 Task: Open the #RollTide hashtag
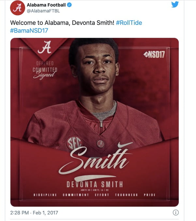click(x=129, y=23)
